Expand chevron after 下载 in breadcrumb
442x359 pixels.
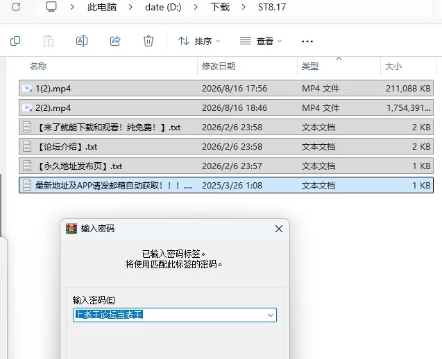pyautogui.click(x=244, y=7)
